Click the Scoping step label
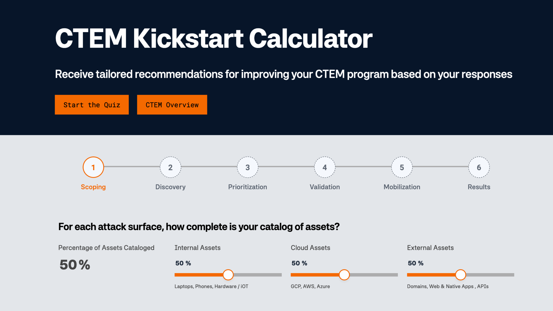553x311 pixels. tap(93, 187)
